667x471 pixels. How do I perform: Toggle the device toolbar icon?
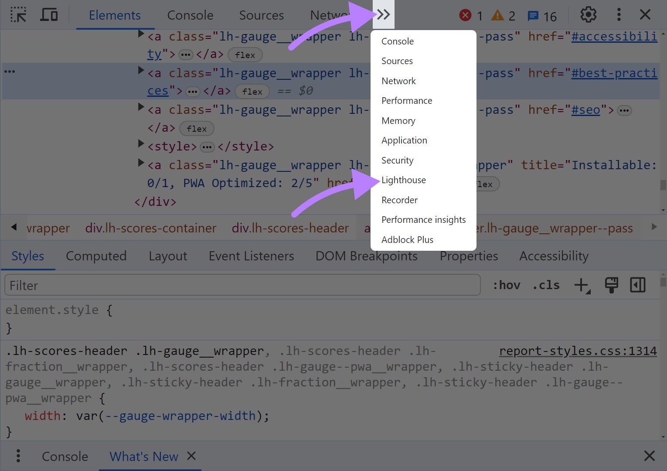click(x=49, y=15)
